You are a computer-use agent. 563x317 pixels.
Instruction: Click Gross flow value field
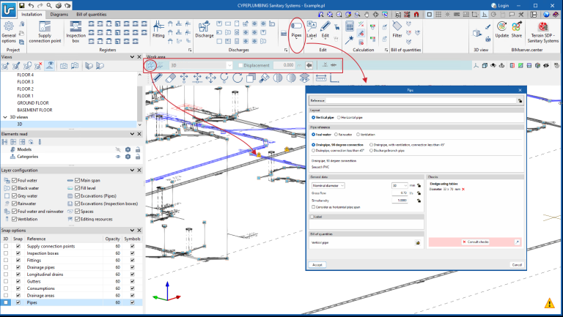(x=400, y=193)
